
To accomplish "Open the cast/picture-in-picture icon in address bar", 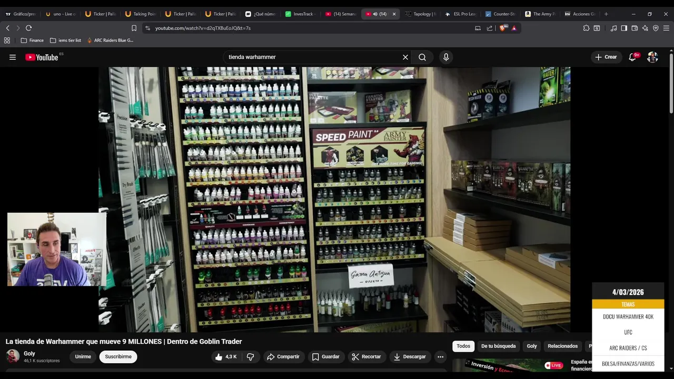I will 478,28.
